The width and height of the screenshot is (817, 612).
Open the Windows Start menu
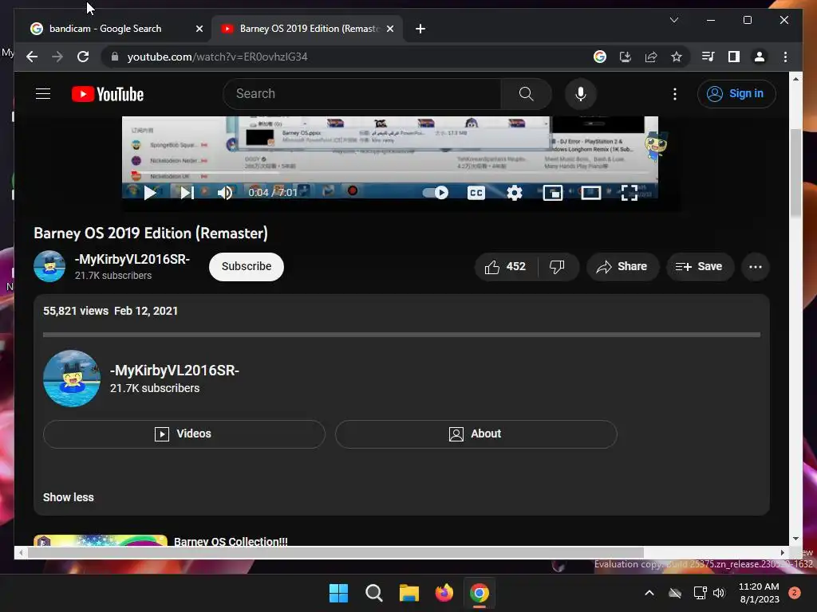(338, 593)
